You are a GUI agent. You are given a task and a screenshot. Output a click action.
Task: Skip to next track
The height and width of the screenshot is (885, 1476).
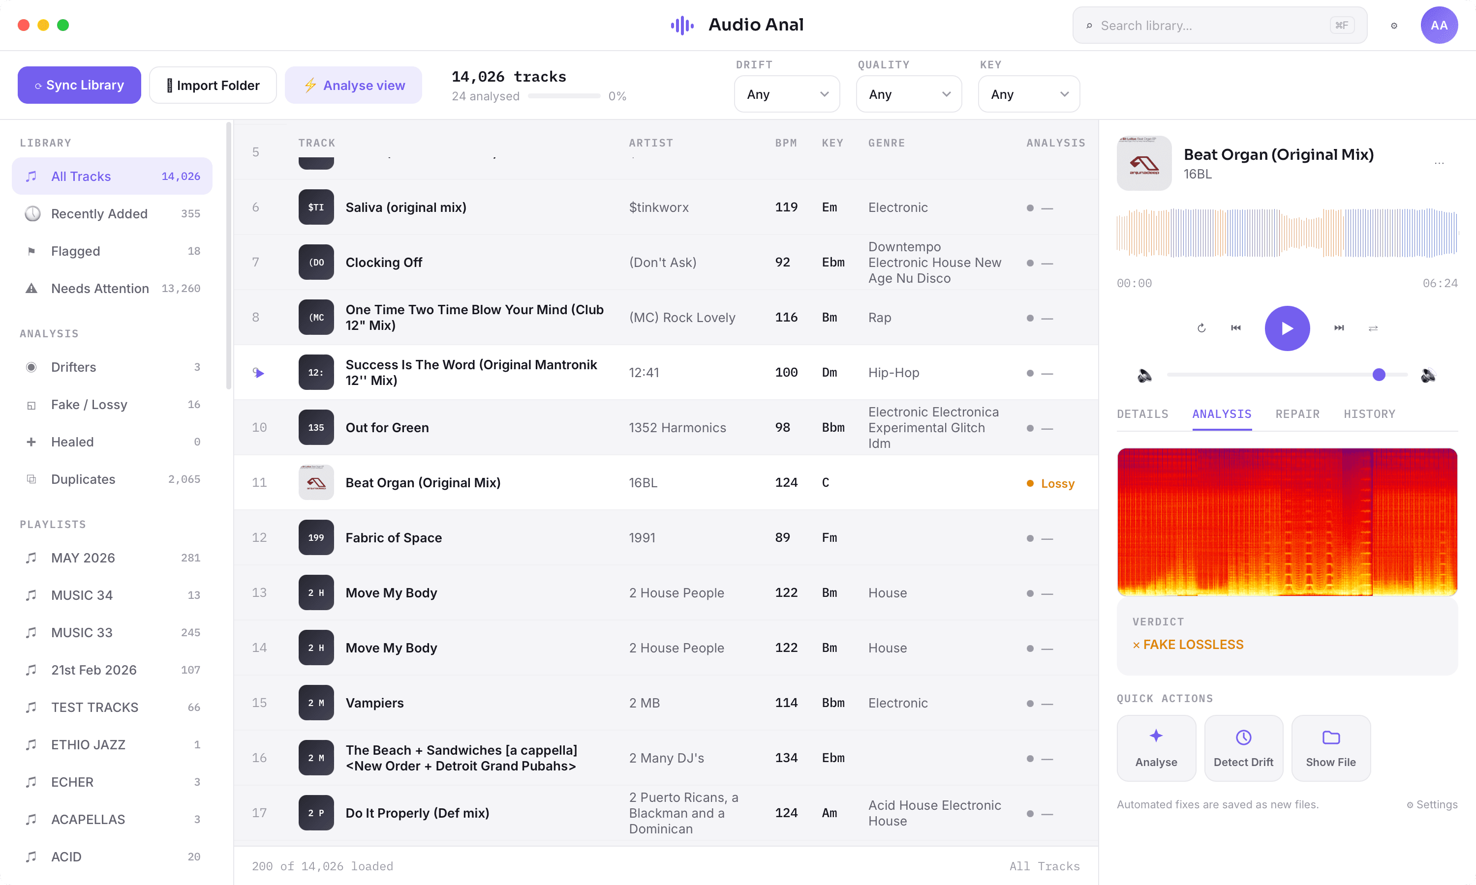click(x=1339, y=328)
